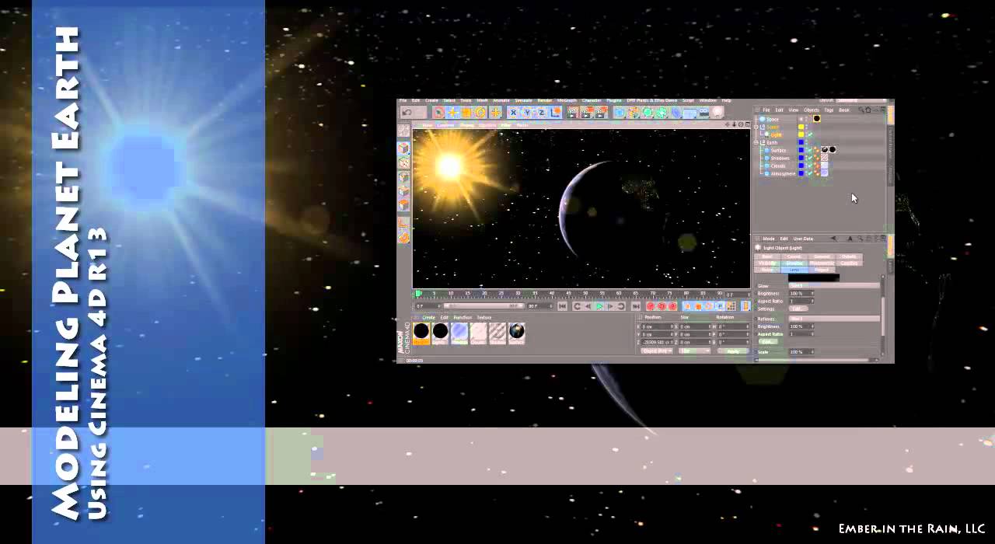995x544 pixels.
Task: Toggle Autokeying button in timeline
Action: 662,306
